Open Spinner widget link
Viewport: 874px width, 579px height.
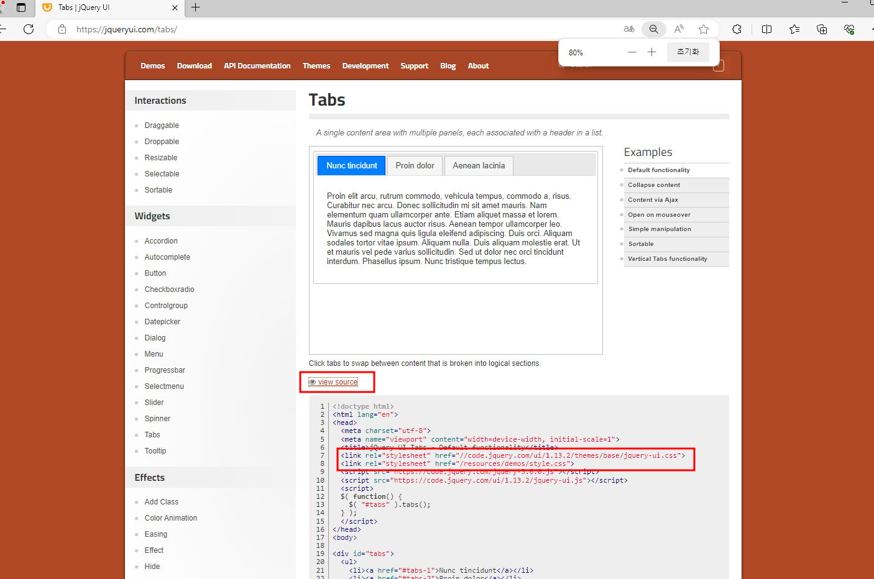157,419
